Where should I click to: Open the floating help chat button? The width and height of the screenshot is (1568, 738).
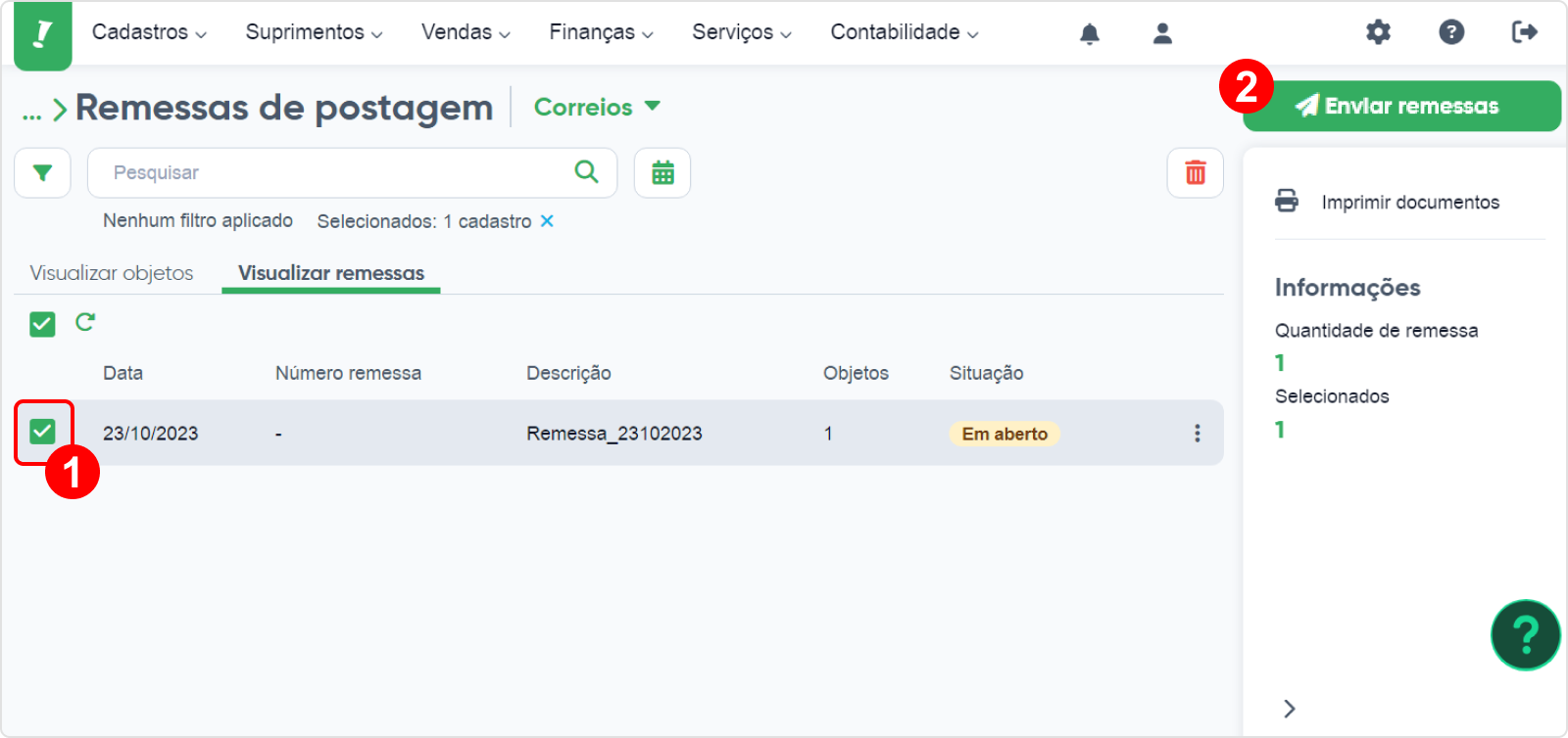(1525, 635)
